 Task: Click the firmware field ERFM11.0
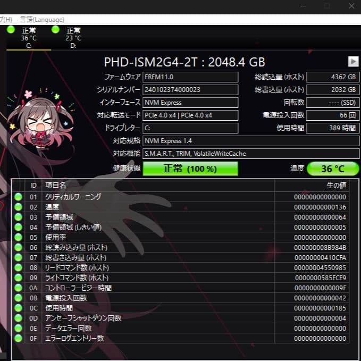(190, 77)
